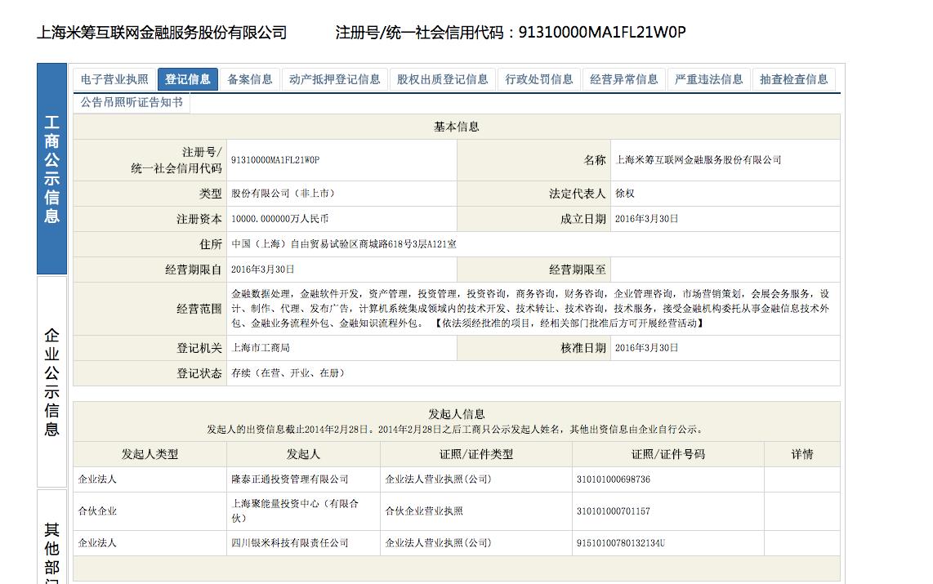Click the 详情 column header
The height and width of the screenshot is (584, 933).
click(802, 454)
